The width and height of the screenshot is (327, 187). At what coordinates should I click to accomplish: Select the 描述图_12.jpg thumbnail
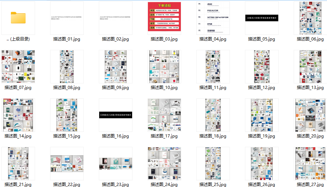pyautogui.click(x=262, y=67)
